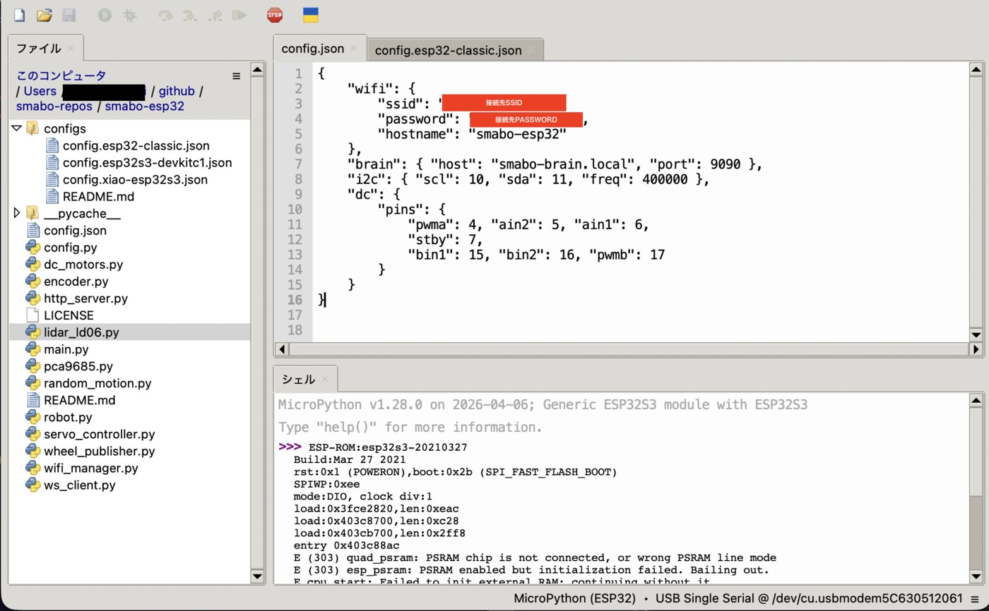Open interpreter menu in status bar

click(975, 599)
